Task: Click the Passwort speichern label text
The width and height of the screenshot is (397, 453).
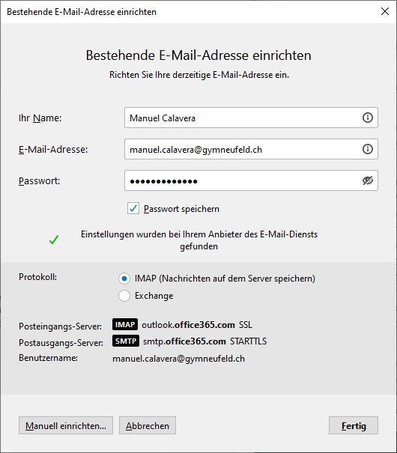Action: (x=181, y=209)
